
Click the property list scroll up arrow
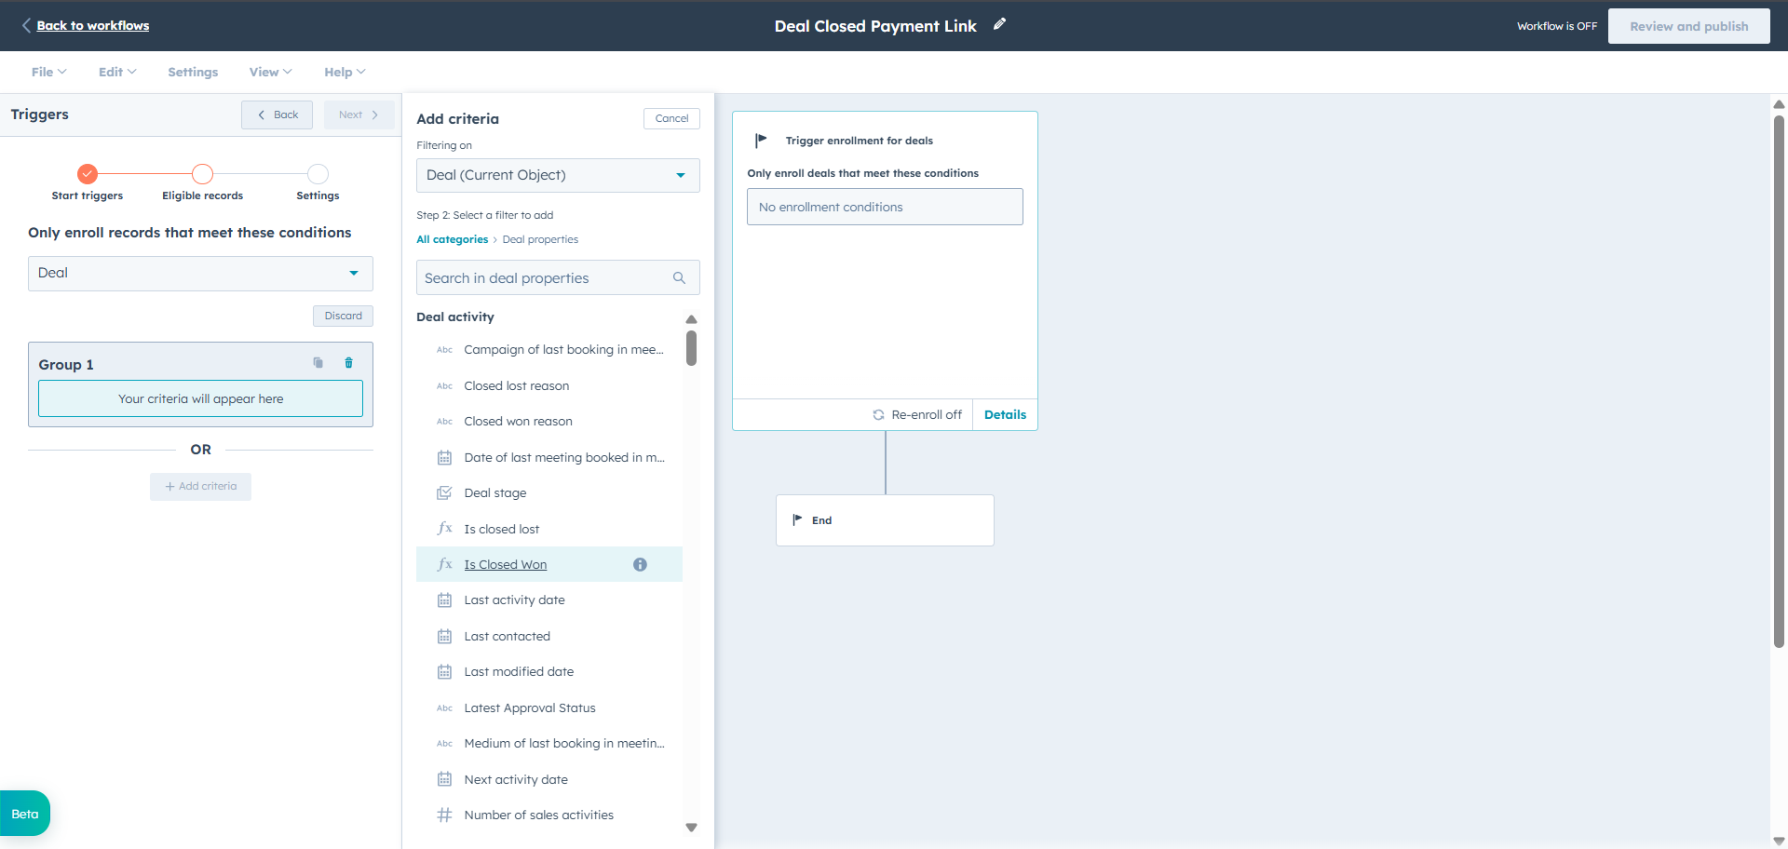(691, 319)
